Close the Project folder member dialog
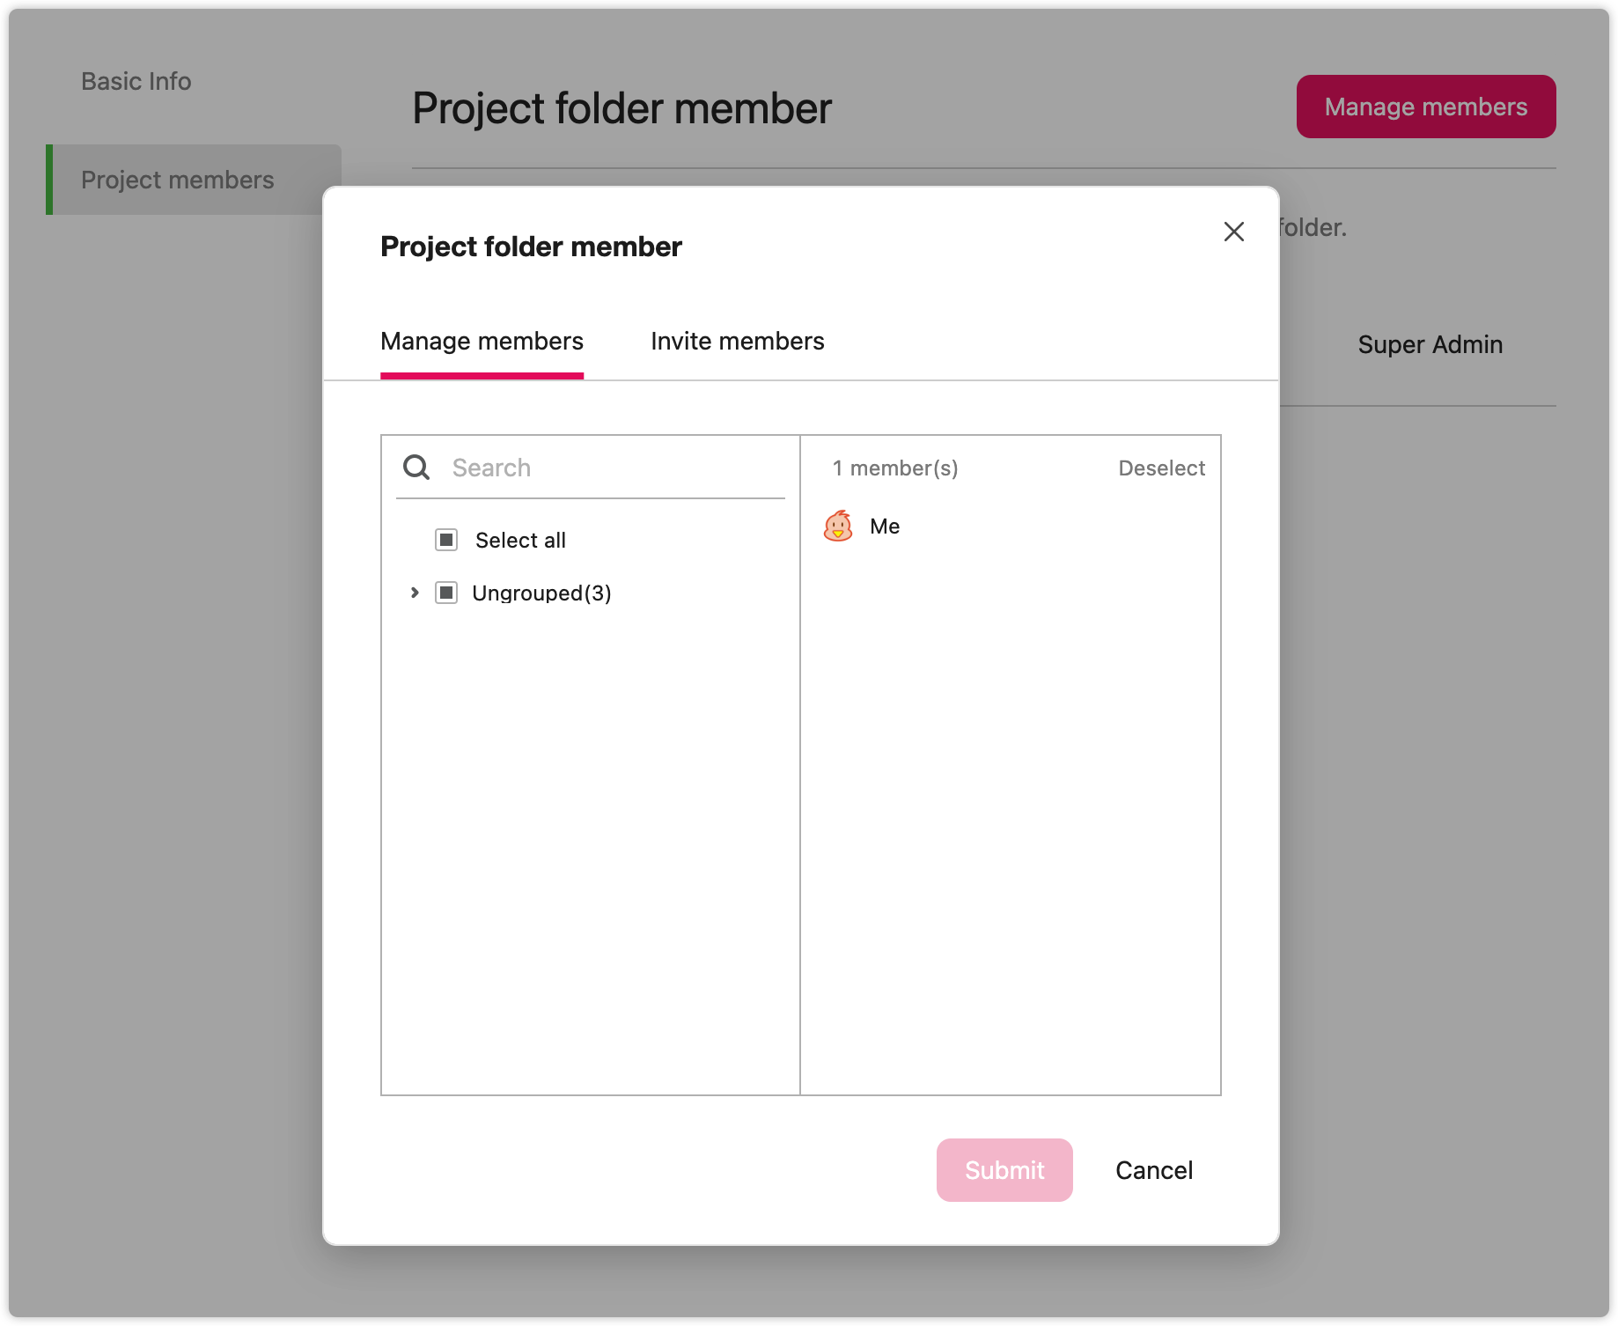The image size is (1618, 1326). [1233, 232]
